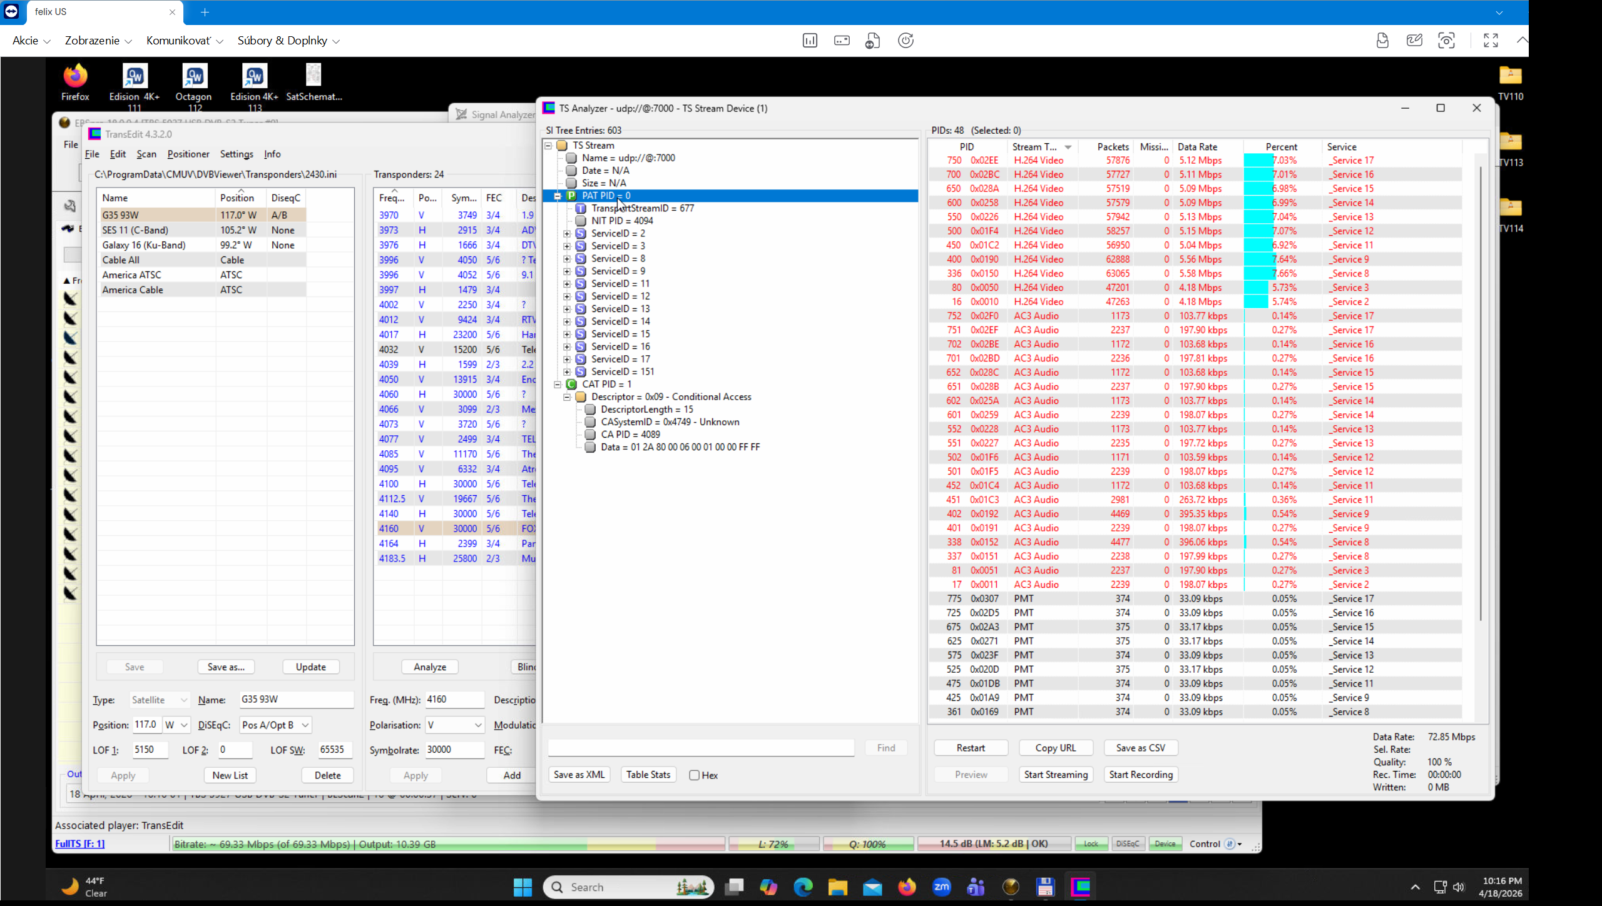The height and width of the screenshot is (906, 1602).
Task: Collapse Descriptor 0x09 Conditional Access node
Action: coord(567,396)
